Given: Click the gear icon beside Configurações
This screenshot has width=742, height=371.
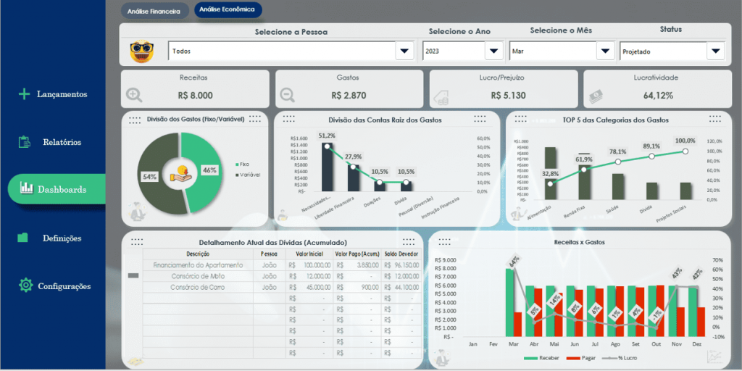Looking at the screenshot, I should [25, 285].
